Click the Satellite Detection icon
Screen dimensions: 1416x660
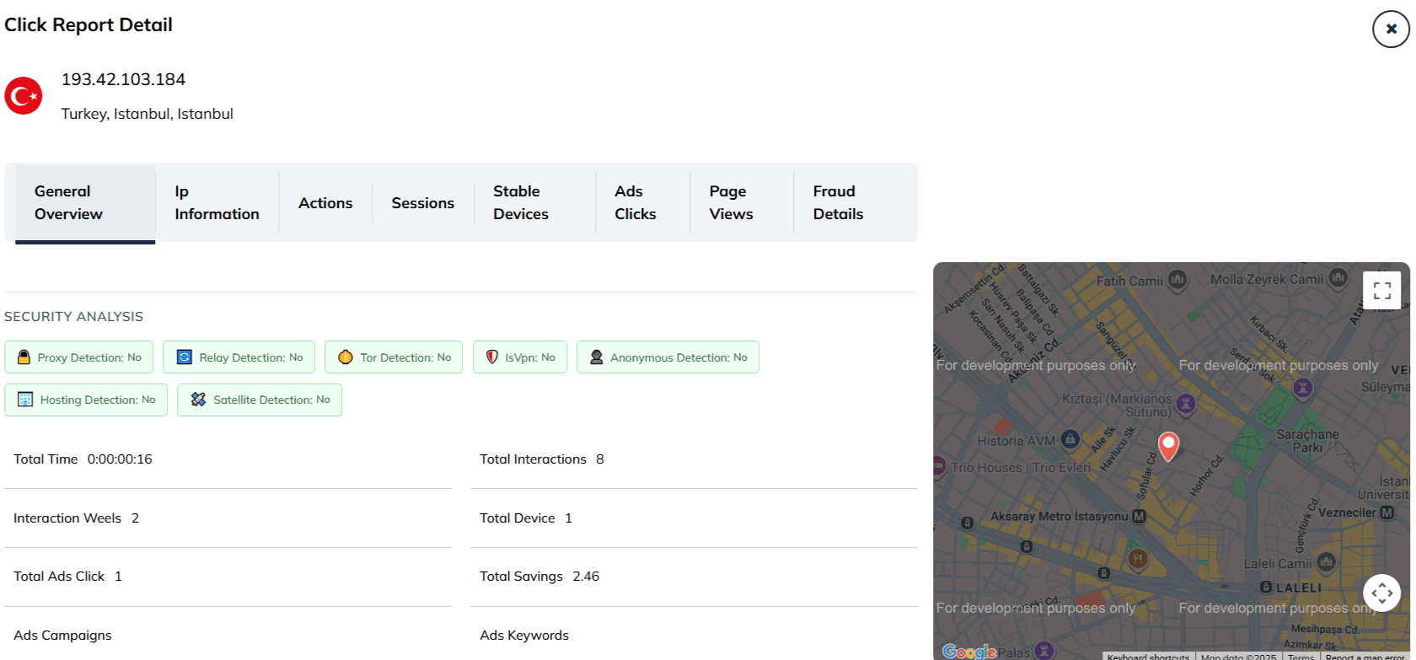coord(198,400)
